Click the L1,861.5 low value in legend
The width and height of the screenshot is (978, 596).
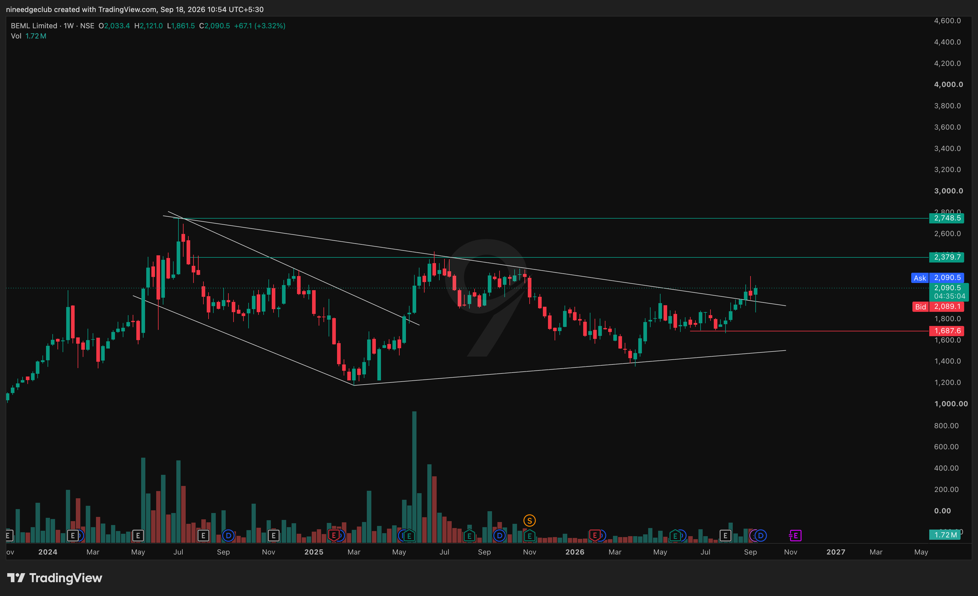(x=181, y=26)
